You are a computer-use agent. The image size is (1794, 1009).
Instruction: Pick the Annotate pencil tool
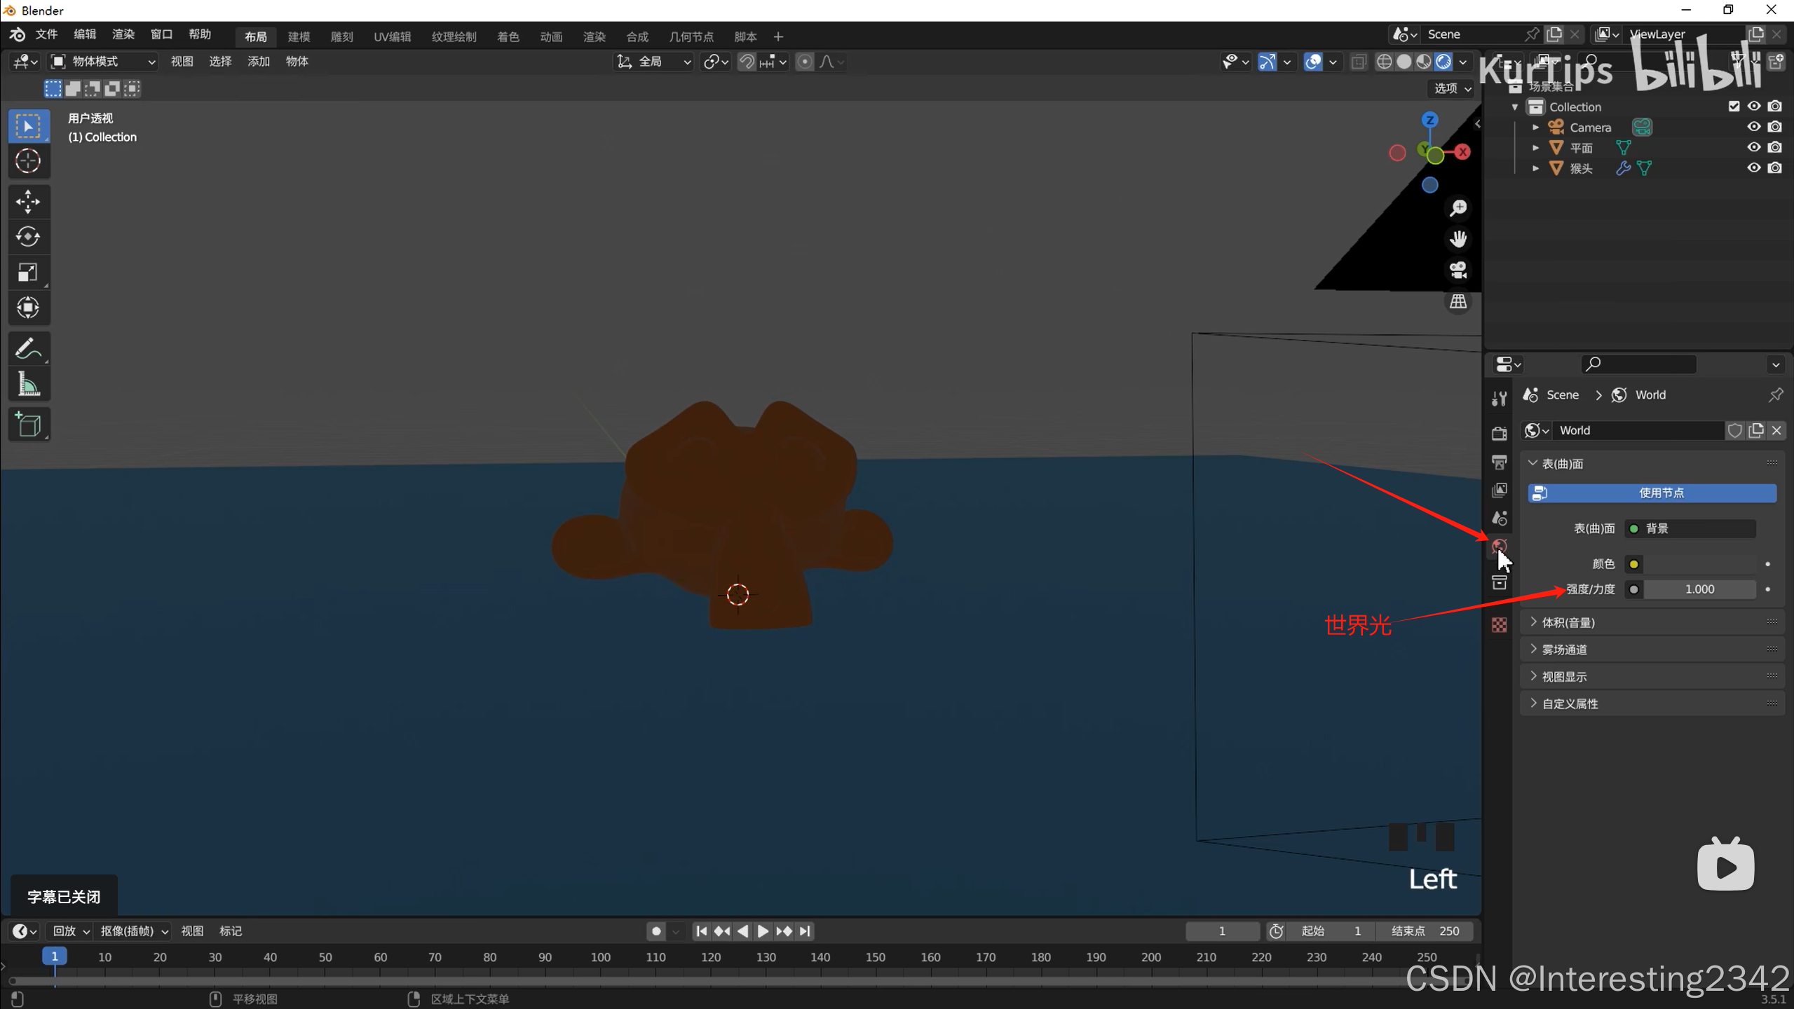pyautogui.click(x=28, y=348)
